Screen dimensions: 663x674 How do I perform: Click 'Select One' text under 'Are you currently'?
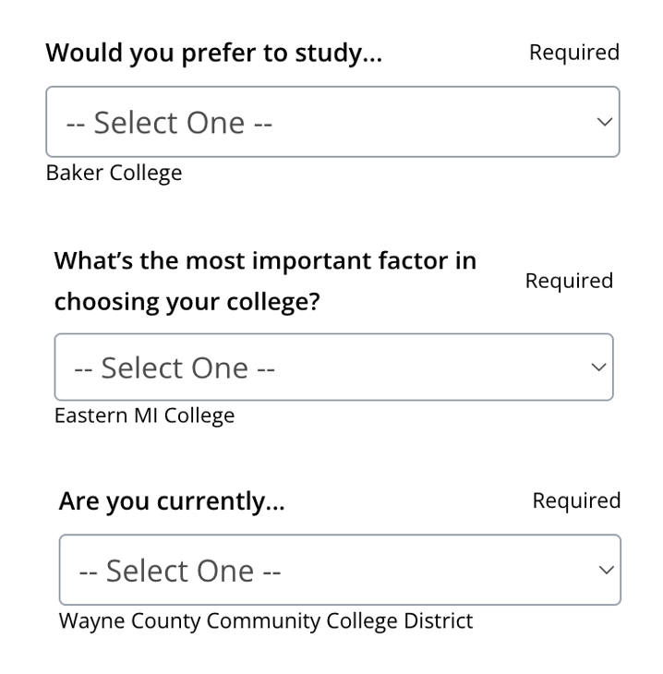coord(180,571)
